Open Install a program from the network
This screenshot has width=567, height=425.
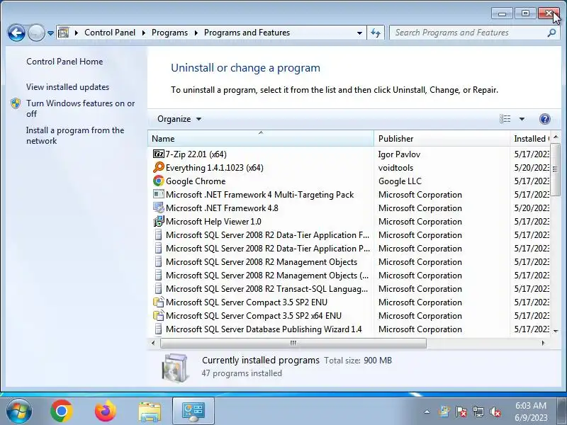point(75,135)
